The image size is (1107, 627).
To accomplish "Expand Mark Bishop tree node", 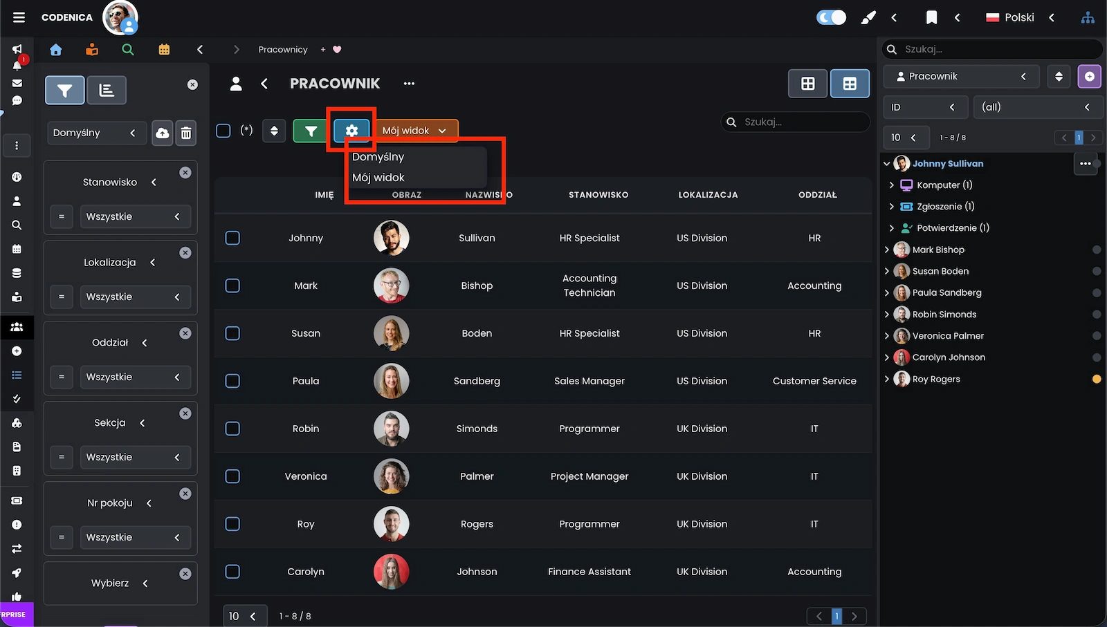I will pyautogui.click(x=887, y=250).
